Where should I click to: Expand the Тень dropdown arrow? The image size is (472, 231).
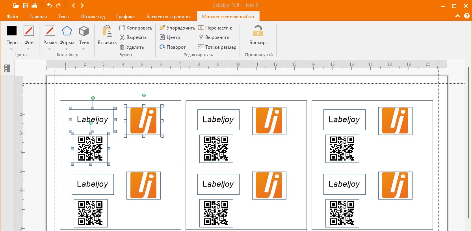tap(84, 49)
